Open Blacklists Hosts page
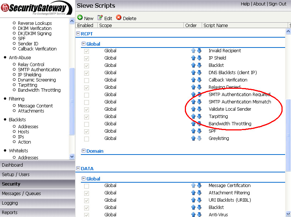The width and height of the screenshot is (291, 217). [23, 132]
